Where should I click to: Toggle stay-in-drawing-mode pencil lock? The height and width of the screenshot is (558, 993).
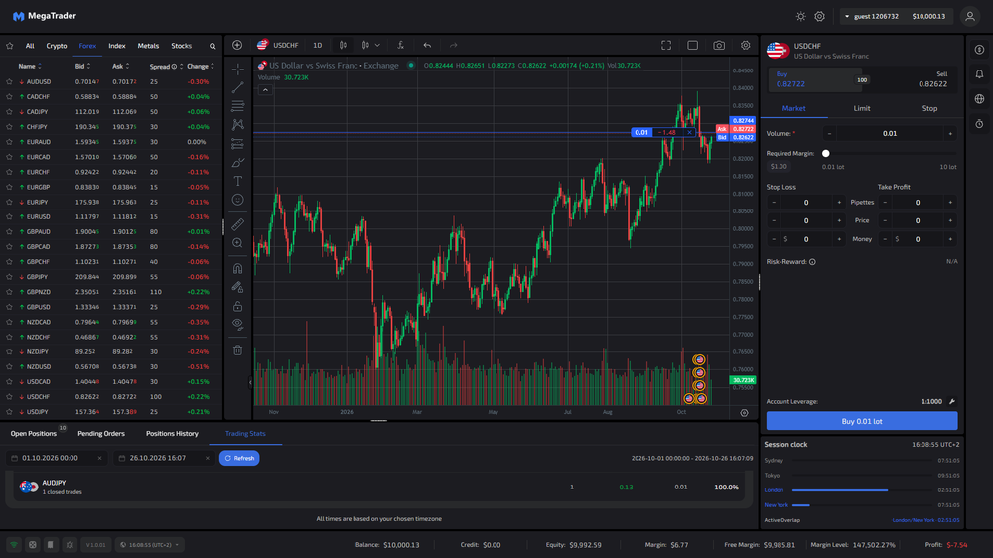tap(237, 287)
